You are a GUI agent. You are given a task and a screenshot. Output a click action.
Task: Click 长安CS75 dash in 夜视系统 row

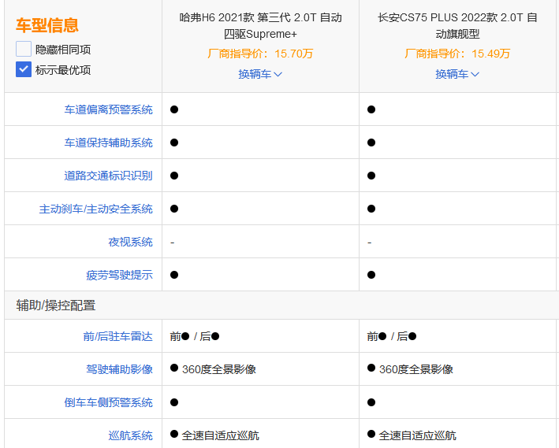(x=370, y=243)
